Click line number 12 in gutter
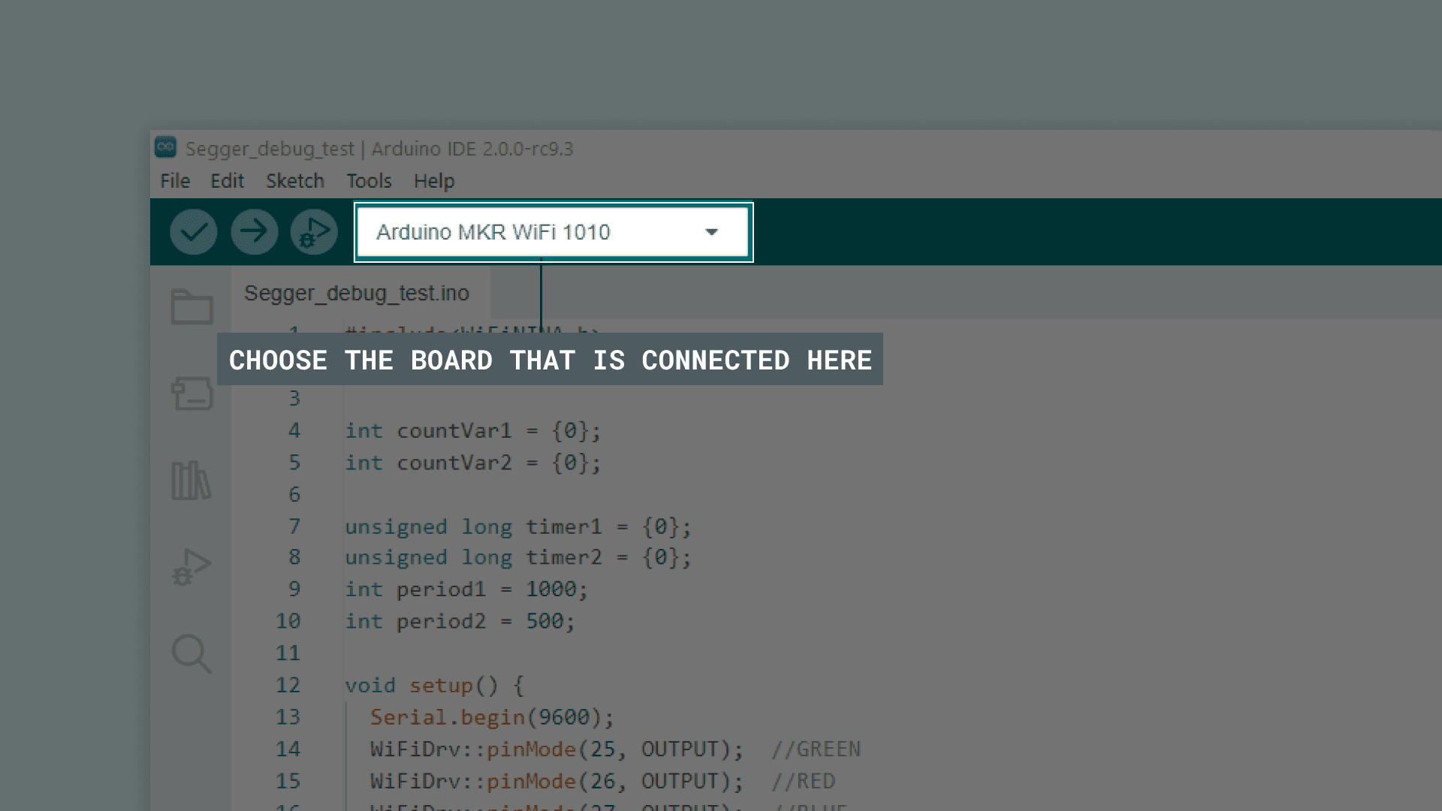1442x811 pixels. coord(288,685)
